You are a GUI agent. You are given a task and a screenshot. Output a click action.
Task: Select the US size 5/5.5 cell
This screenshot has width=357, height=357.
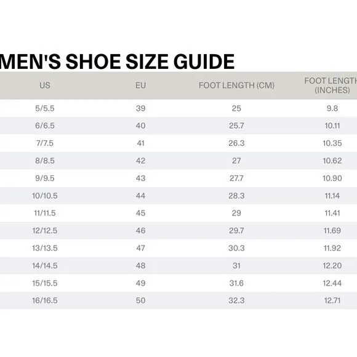pos(45,108)
